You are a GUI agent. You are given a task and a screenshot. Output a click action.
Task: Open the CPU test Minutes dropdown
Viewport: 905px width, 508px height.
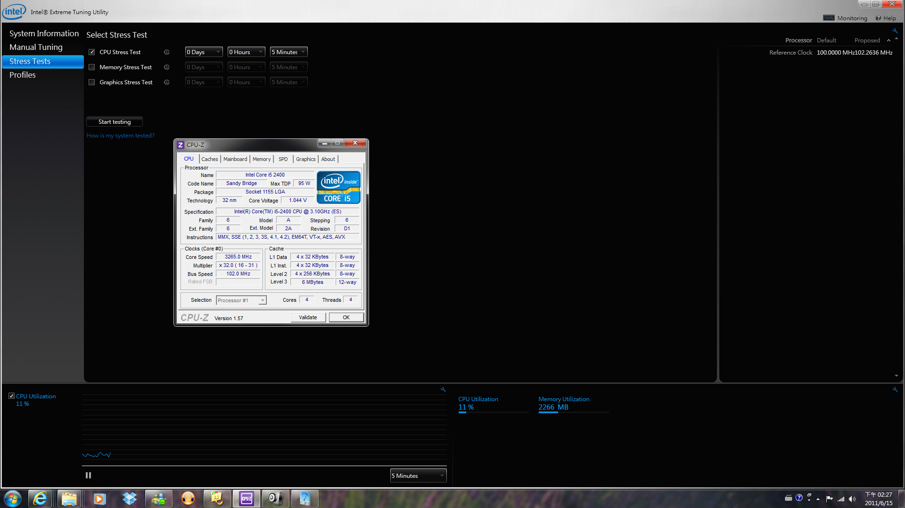[288, 52]
